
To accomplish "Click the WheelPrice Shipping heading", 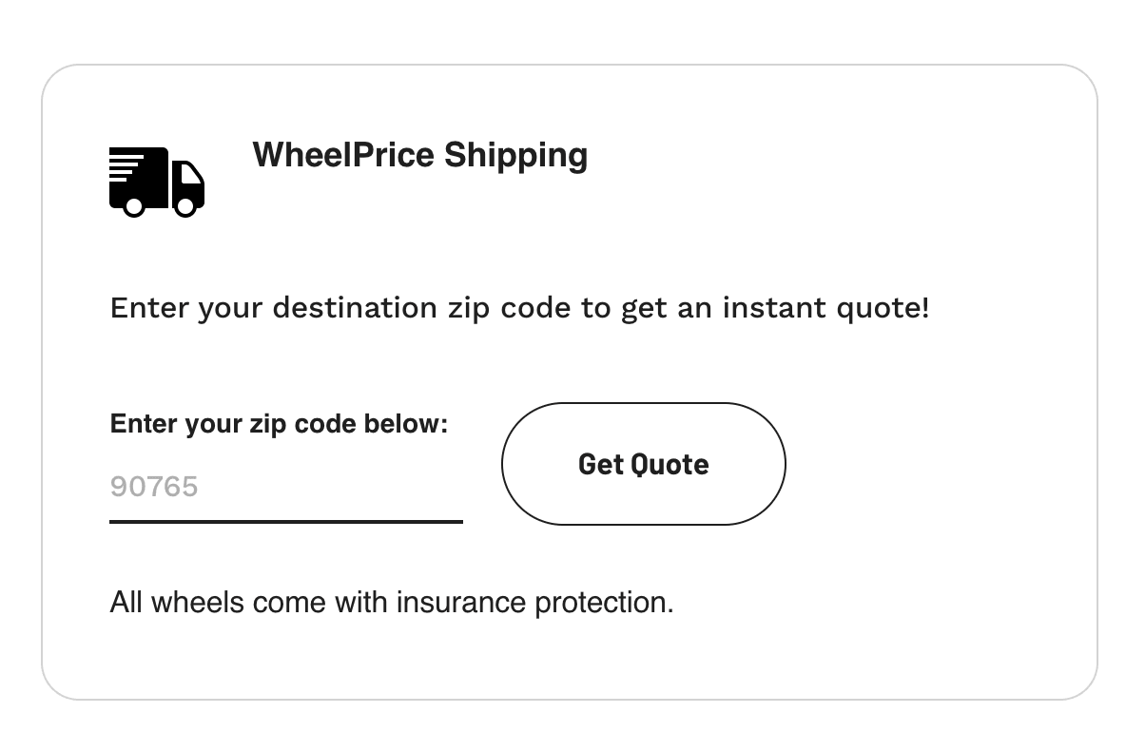I will tap(419, 154).
